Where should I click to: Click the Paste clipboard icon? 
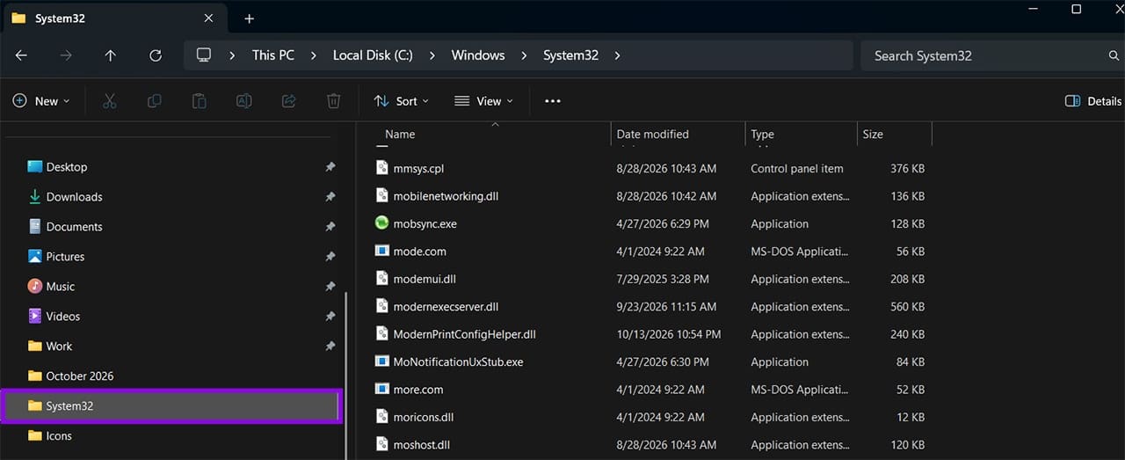[200, 101]
